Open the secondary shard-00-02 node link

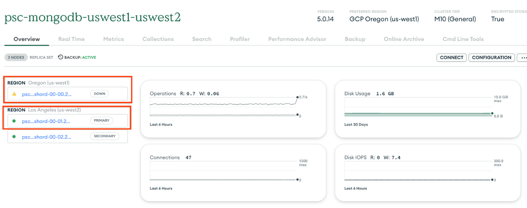click(46, 137)
